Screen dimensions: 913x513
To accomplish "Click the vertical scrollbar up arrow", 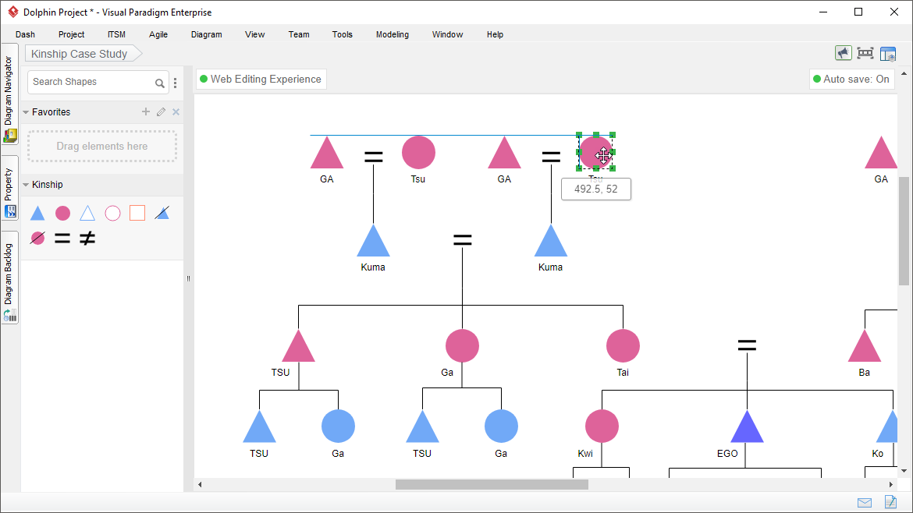I will pos(904,73).
